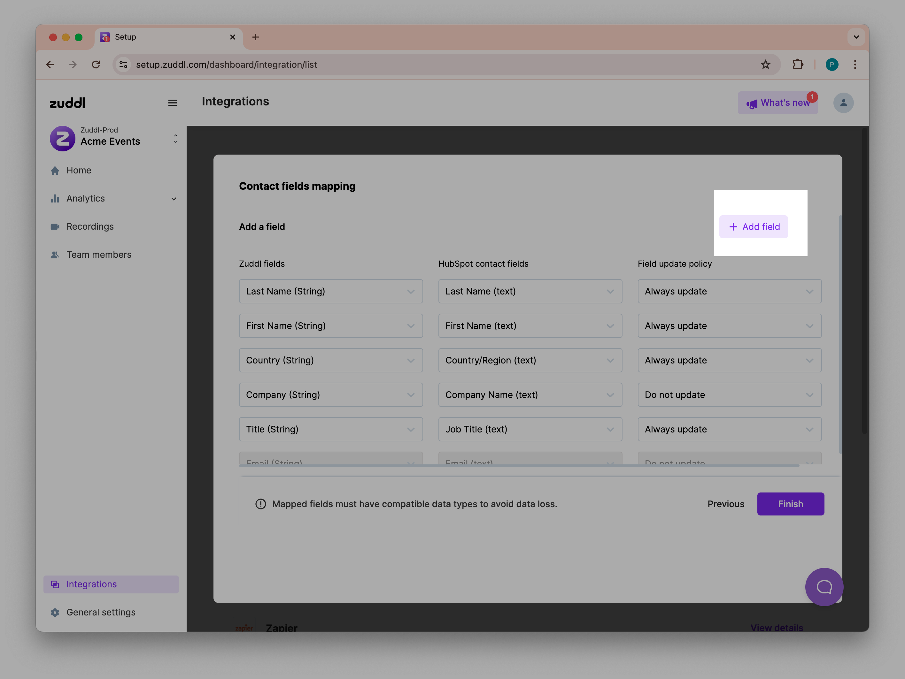Viewport: 905px width, 679px height.
Task: Open What's new megaphone announcements
Action: click(x=777, y=103)
